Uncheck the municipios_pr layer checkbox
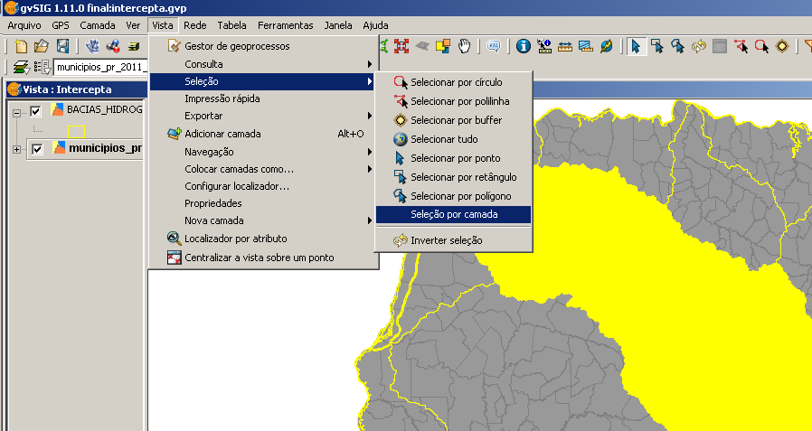The height and width of the screenshot is (431, 812). point(37,149)
